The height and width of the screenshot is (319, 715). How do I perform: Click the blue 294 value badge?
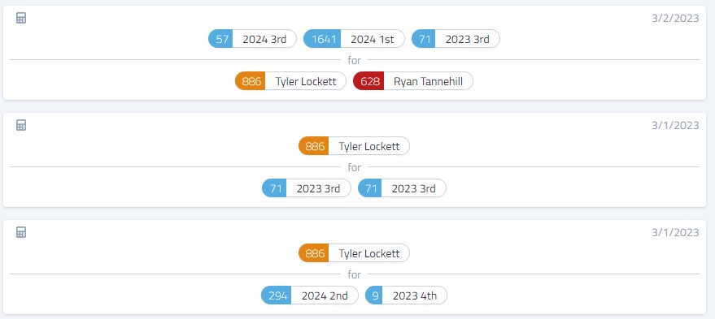tap(277, 295)
